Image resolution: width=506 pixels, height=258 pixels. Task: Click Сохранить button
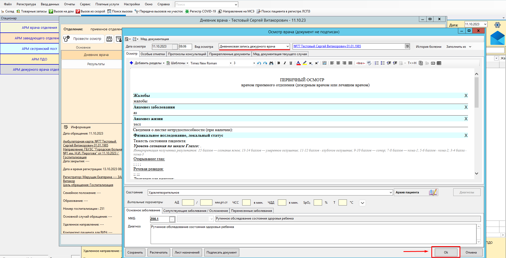click(x=135, y=252)
